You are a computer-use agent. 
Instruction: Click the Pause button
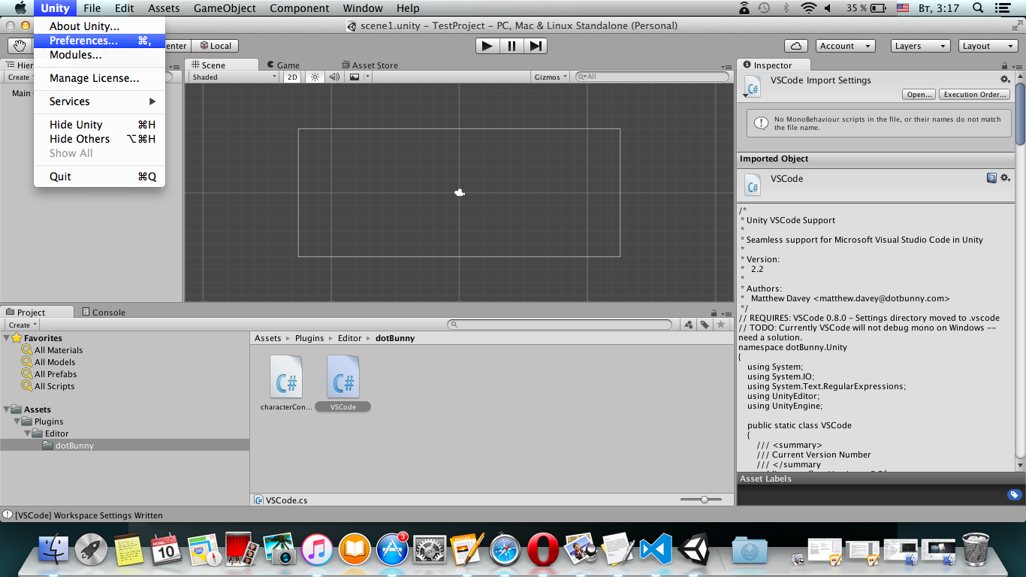tap(511, 46)
